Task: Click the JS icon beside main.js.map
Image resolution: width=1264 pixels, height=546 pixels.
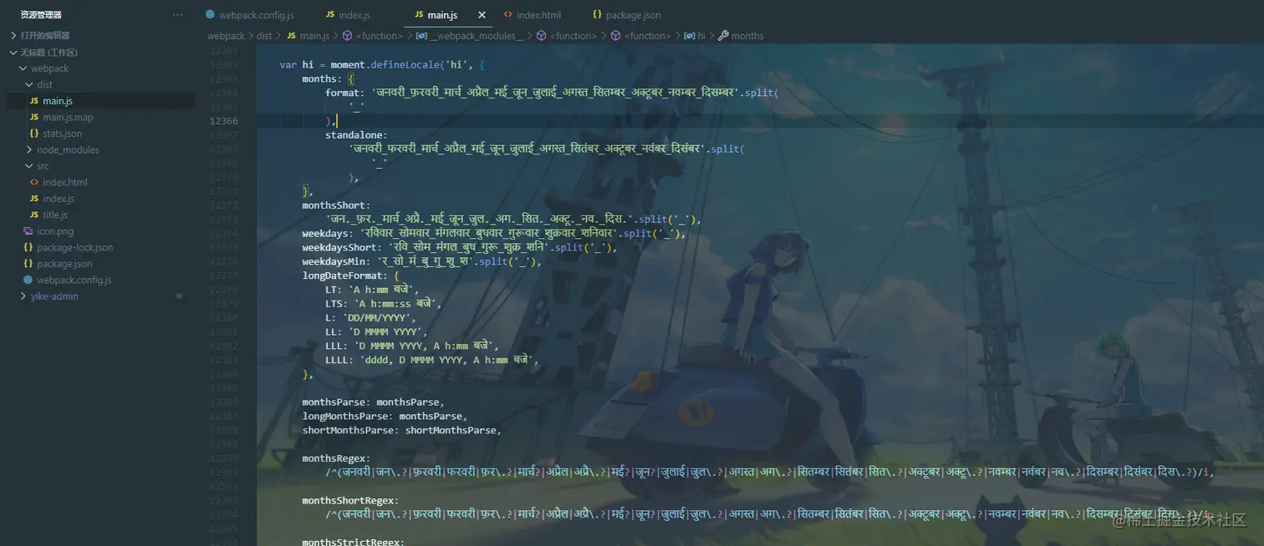Action: [34, 117]
